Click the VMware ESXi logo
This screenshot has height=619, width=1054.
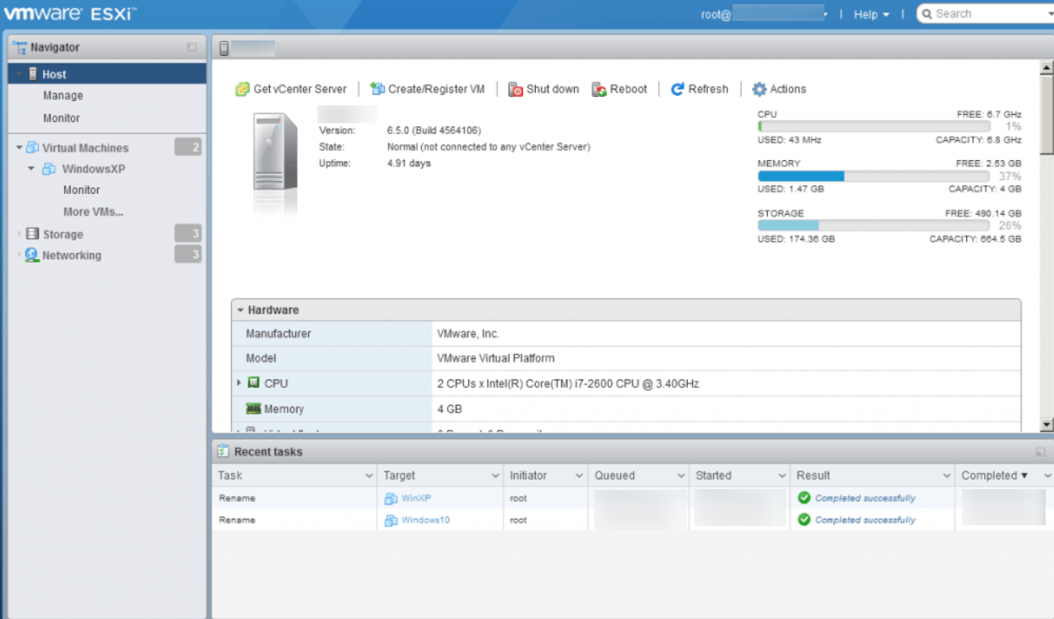70,13
